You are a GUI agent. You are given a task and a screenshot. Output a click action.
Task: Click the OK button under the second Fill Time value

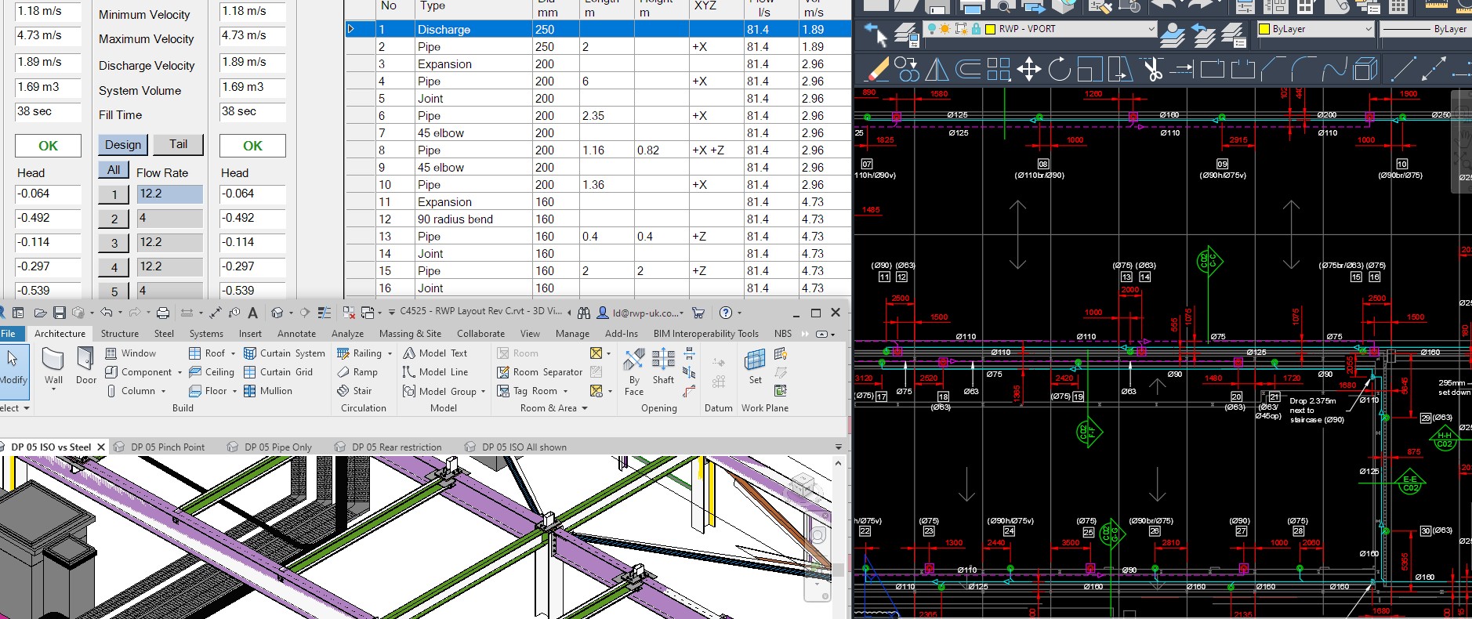tap(252, 146)
